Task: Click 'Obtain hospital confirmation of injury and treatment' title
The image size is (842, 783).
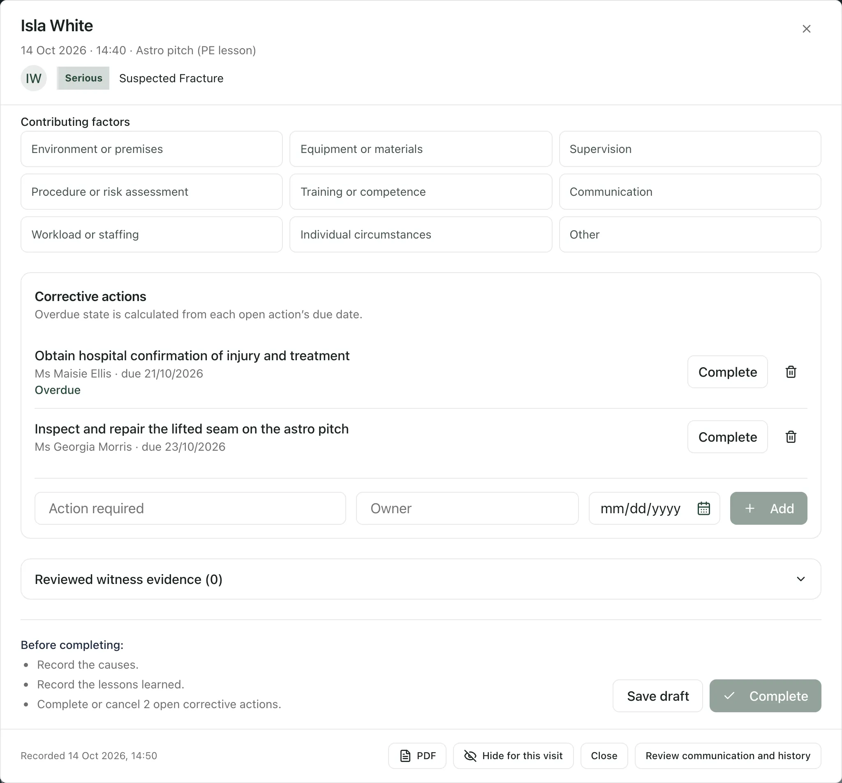Action: pyautogui.click(x=192, y=355)
